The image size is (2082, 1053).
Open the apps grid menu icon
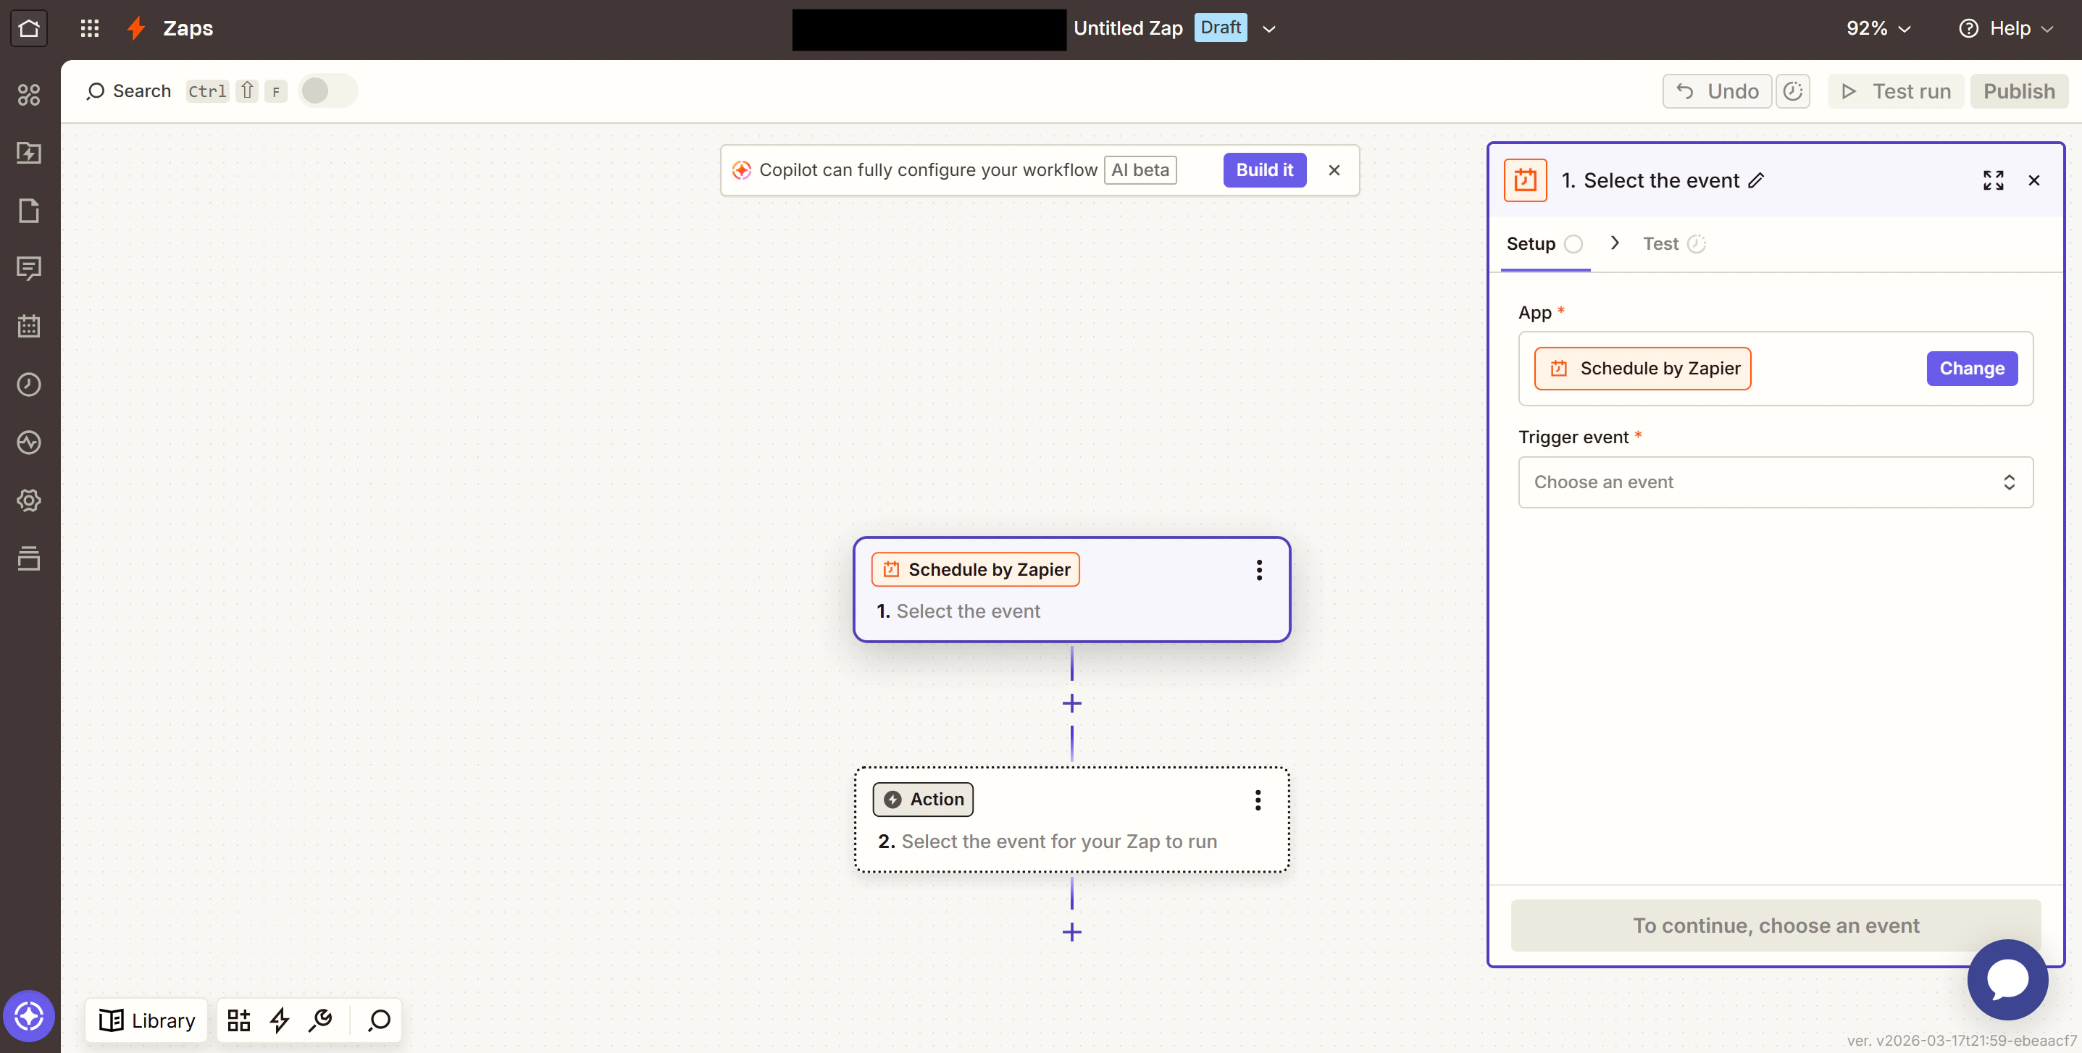point(90,28)
